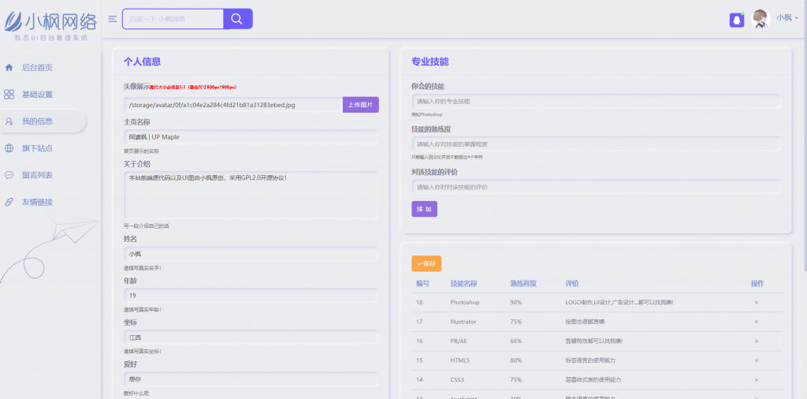Click the user avatar picture
The height and width of the screenshot is (399, 807).
pyautogui.click(x=761, y=19)
